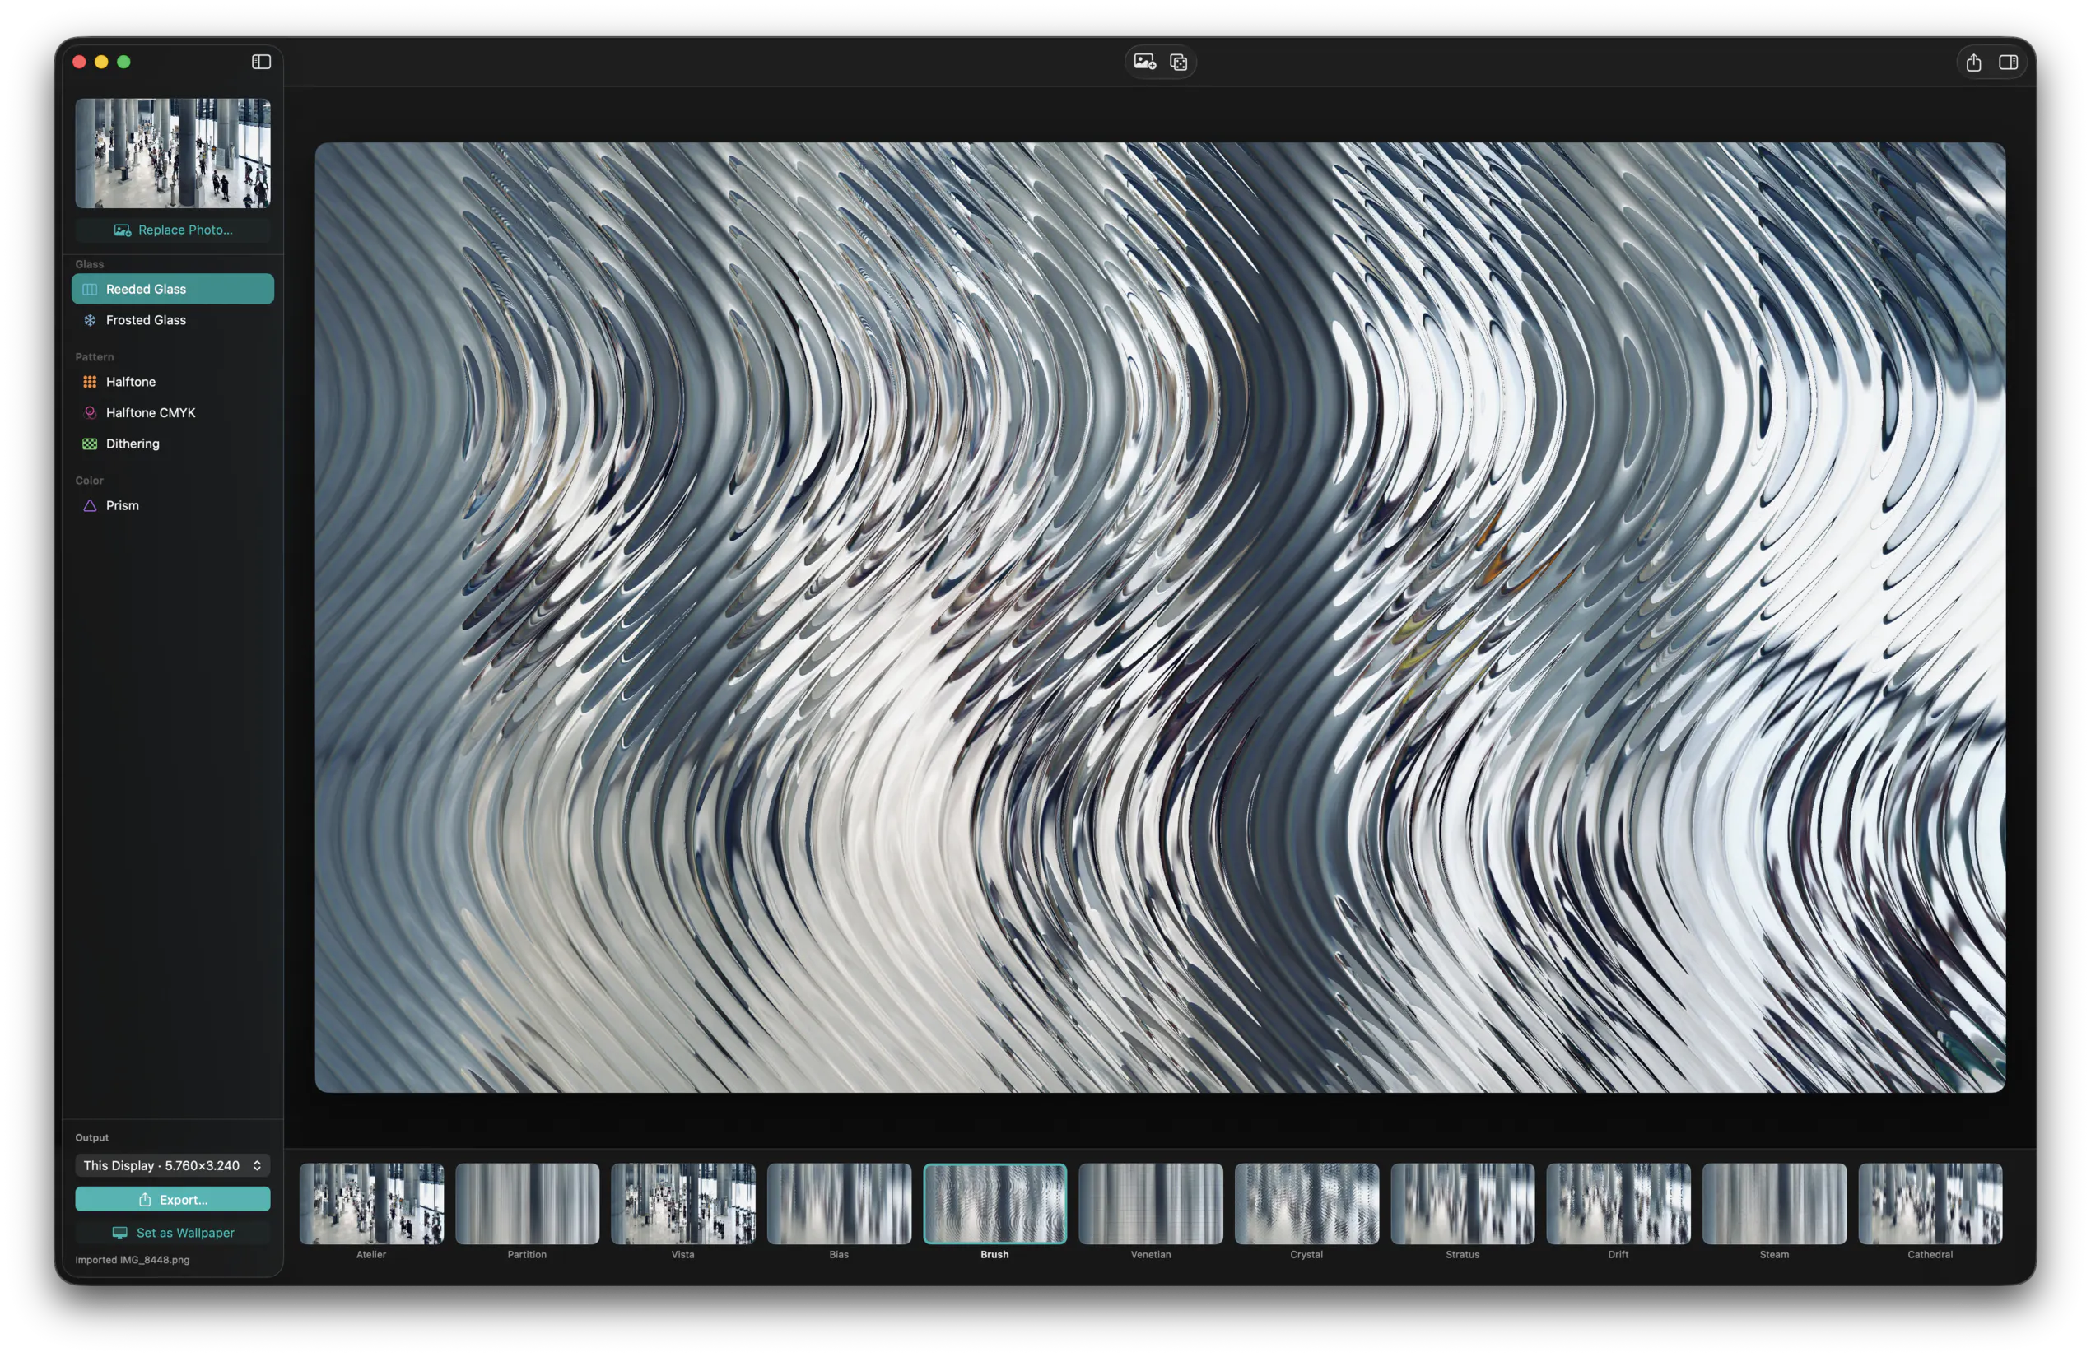This screenshot has width=2091, height=1357.
Task: Toggle the left sidebar icon
Action: pyautogui.click(x=261, y=62)
